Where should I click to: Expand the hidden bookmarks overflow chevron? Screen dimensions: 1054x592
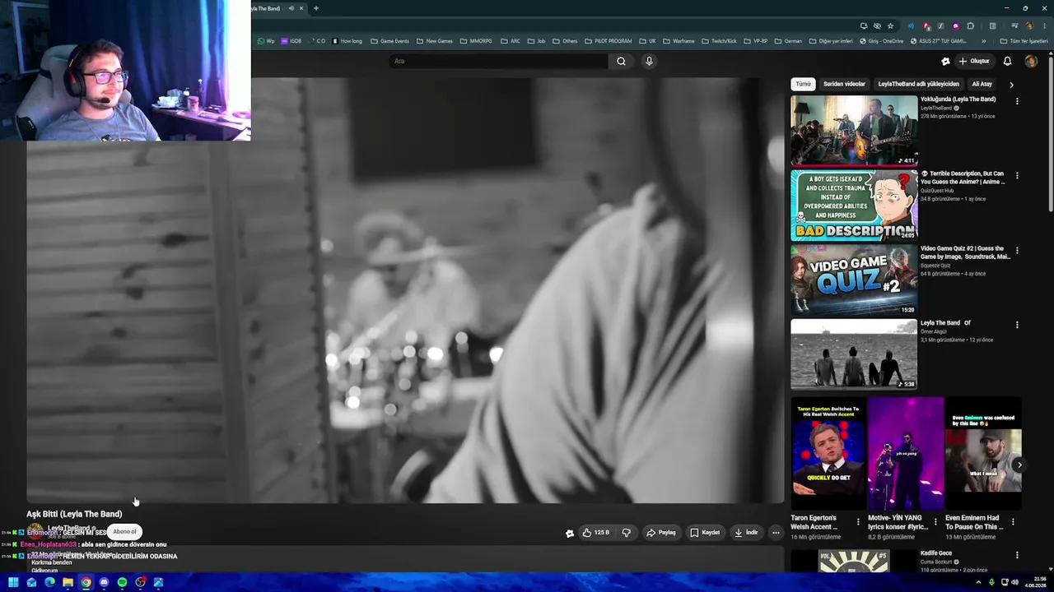point(983,41)
